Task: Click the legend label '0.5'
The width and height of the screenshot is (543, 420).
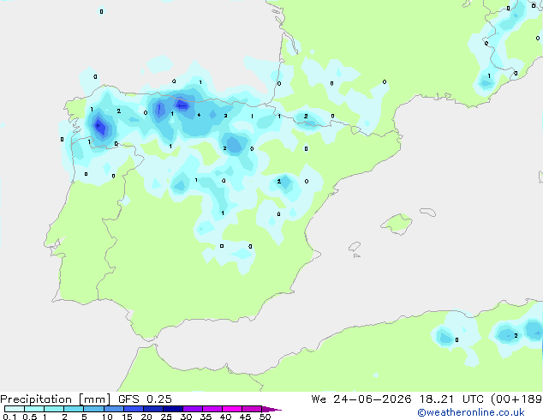Action: [x=30, y=417]
